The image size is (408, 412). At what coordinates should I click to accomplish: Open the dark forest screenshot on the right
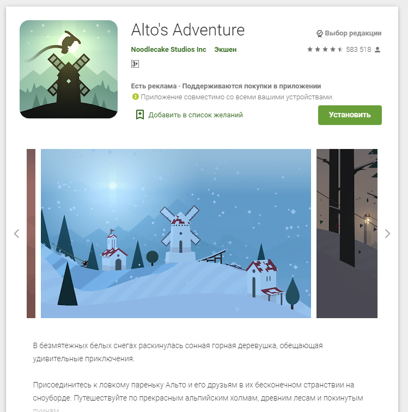[346, 234]
